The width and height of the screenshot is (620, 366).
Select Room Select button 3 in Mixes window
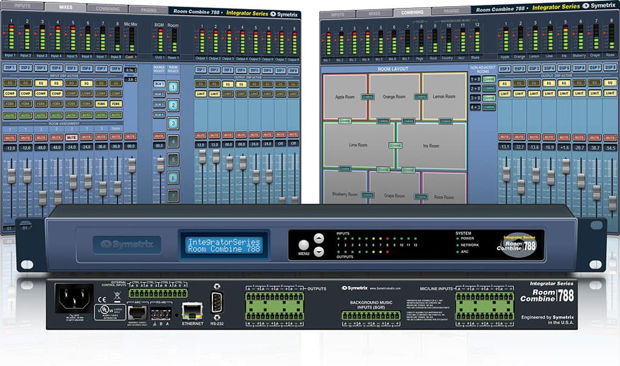tap(173, 124)
